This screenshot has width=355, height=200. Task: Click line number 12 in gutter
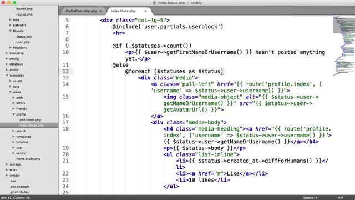[x=65, y=72]
